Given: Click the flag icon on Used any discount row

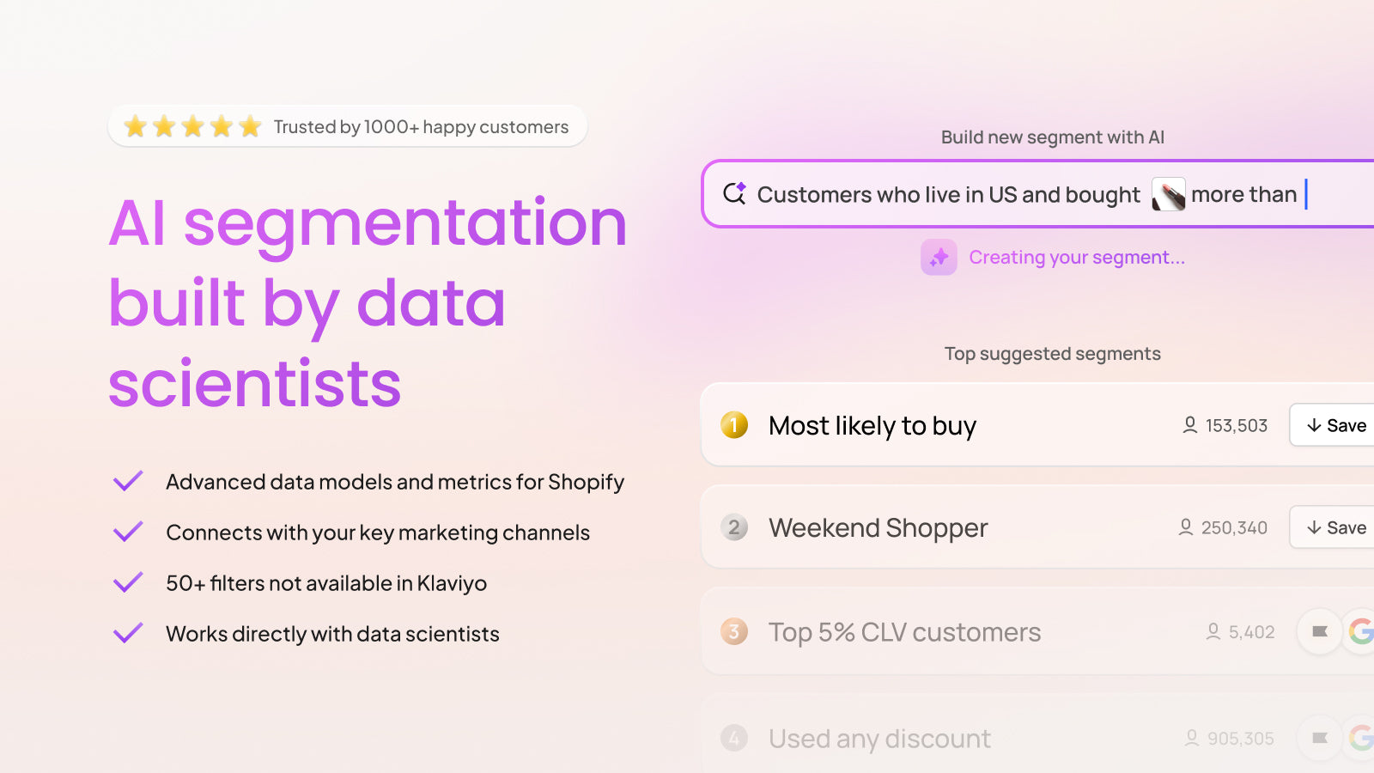Looking at the screenshot, I should click(x=1320, y=738).
